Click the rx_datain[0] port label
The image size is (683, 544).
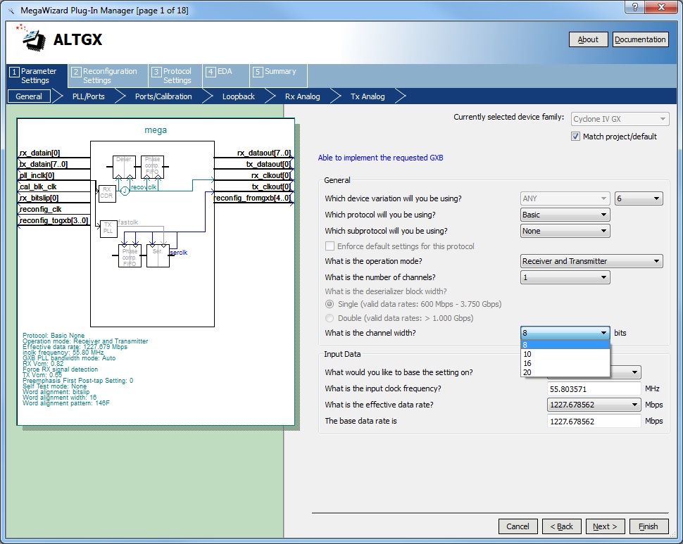coord(39,153)
